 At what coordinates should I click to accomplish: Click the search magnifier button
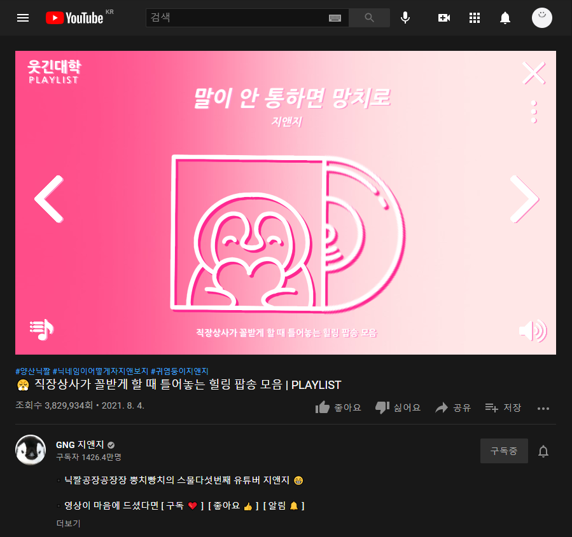(x=369, y=18)
